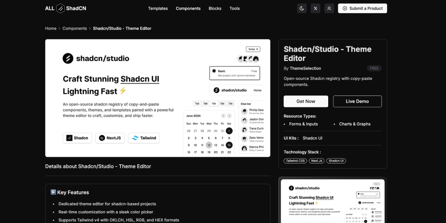The width and height of the screenshot is (446, 223).
Task: Click the Tailwind CSS tag
Action: 295,161
